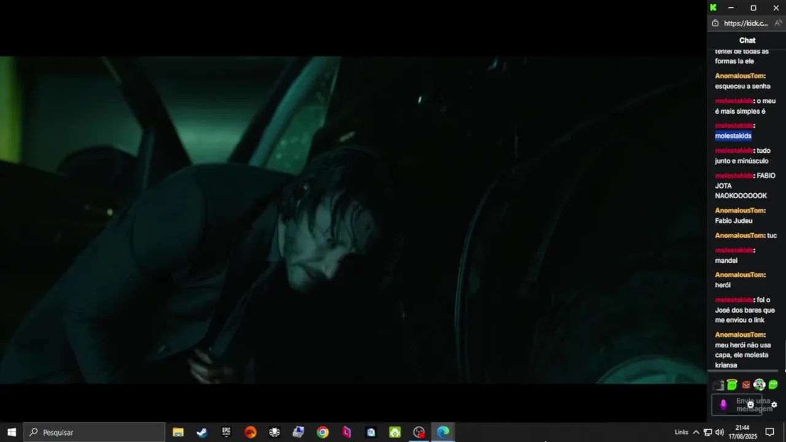Image resolution: width=786 pixels, height=442 pixels.
Task: Select the green halo emote
Action: (x=732, y=385)
